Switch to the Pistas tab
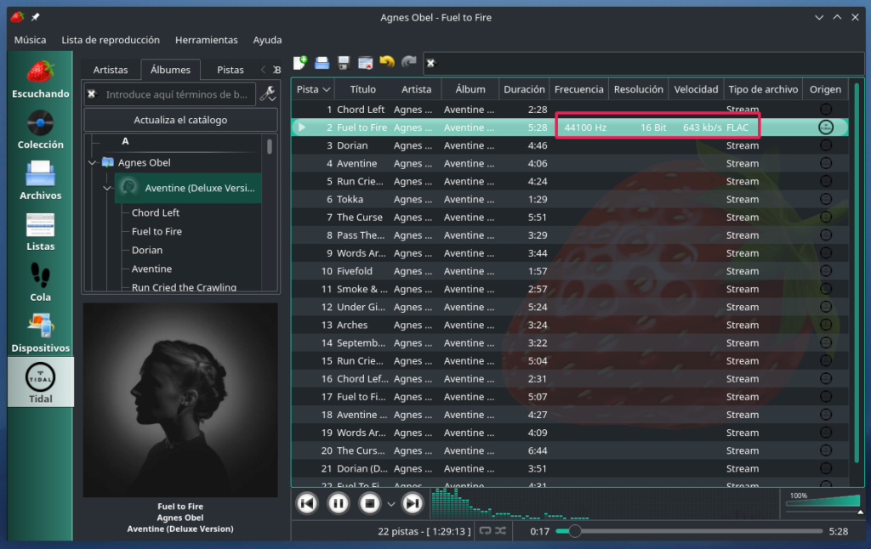Viewport: 871px width, 549px height. [x=230, y=70]
